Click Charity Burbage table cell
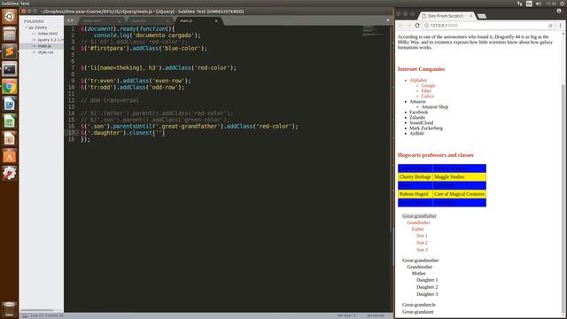Viewport: 567px width, 319px height. click(x=416, y=177)
